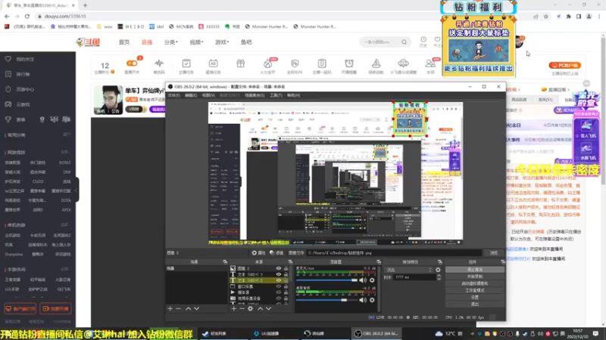This screenshot has width=606, height=340.
Task: Open OBS 编辑(E) menu
Action: [x=191, y=95]
